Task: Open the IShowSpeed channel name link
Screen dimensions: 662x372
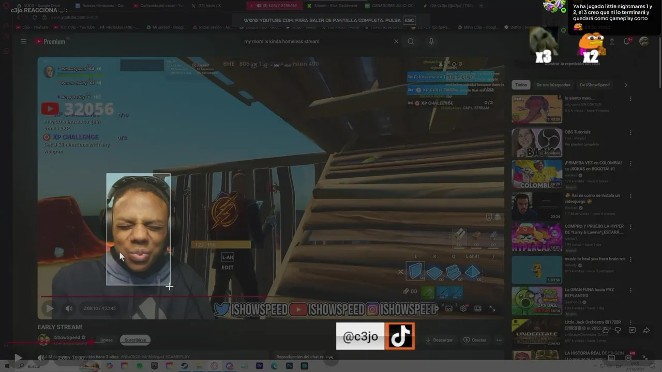Action: [67, 337]
